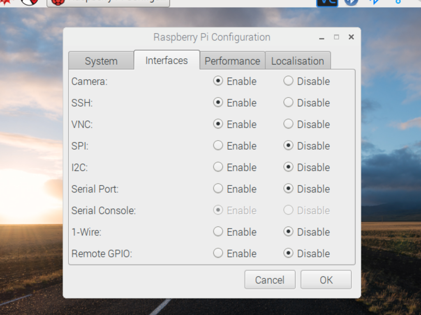Screen dimensions: 421x315
Task: Click the "Serial Console:" label
Action: click(104, 210)
